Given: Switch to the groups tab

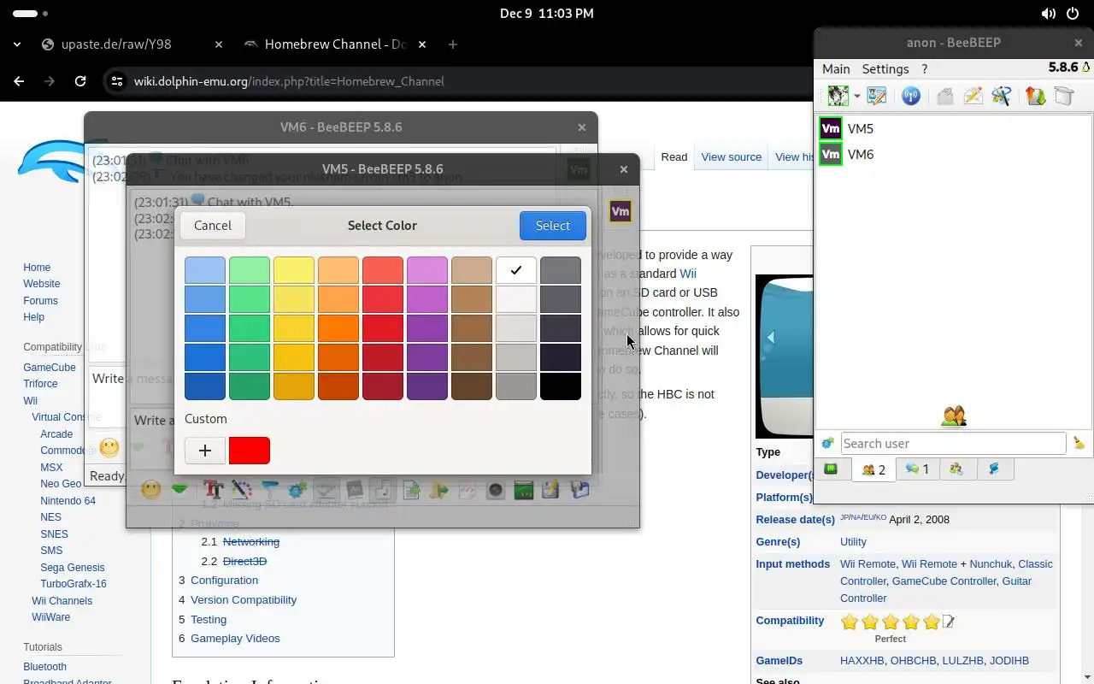Looking at the screenshot, I should [x=956, y=469].
